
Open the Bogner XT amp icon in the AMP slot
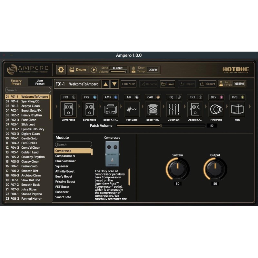click(110, 109)
